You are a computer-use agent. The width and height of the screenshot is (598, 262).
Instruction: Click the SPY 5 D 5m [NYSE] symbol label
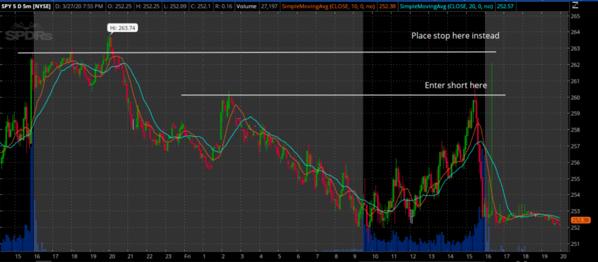26,6
